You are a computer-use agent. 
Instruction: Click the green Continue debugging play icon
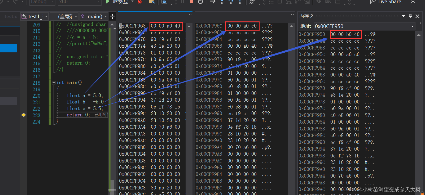[107, 2]
